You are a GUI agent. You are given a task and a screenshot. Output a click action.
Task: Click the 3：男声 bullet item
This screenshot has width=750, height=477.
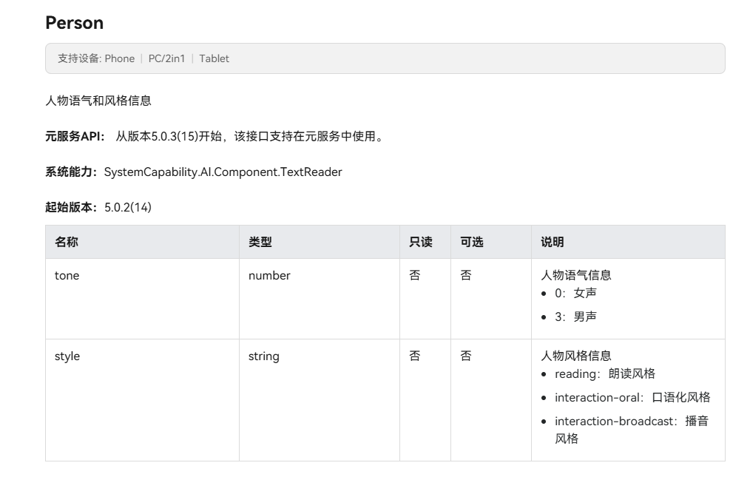click(575, 317)
